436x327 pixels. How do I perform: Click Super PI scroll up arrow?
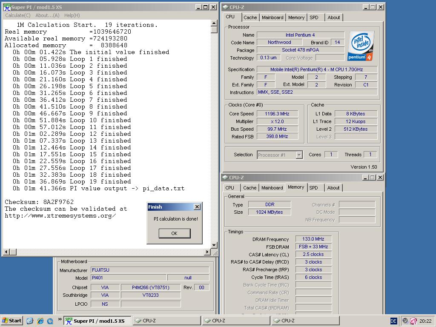[214, 23]
